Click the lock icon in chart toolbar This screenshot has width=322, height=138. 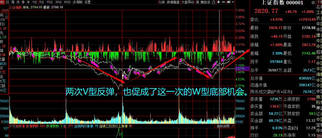tap(214, 2)
